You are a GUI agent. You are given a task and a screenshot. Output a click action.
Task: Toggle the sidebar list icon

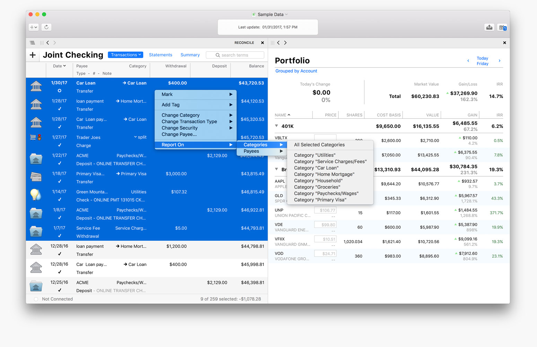click(x=32, y=43)
